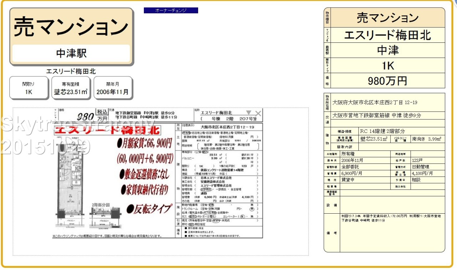The width and height of the screenshot is (457, 270).
Task: Click the 全部委託 management form value
Action: pos(350,167)
